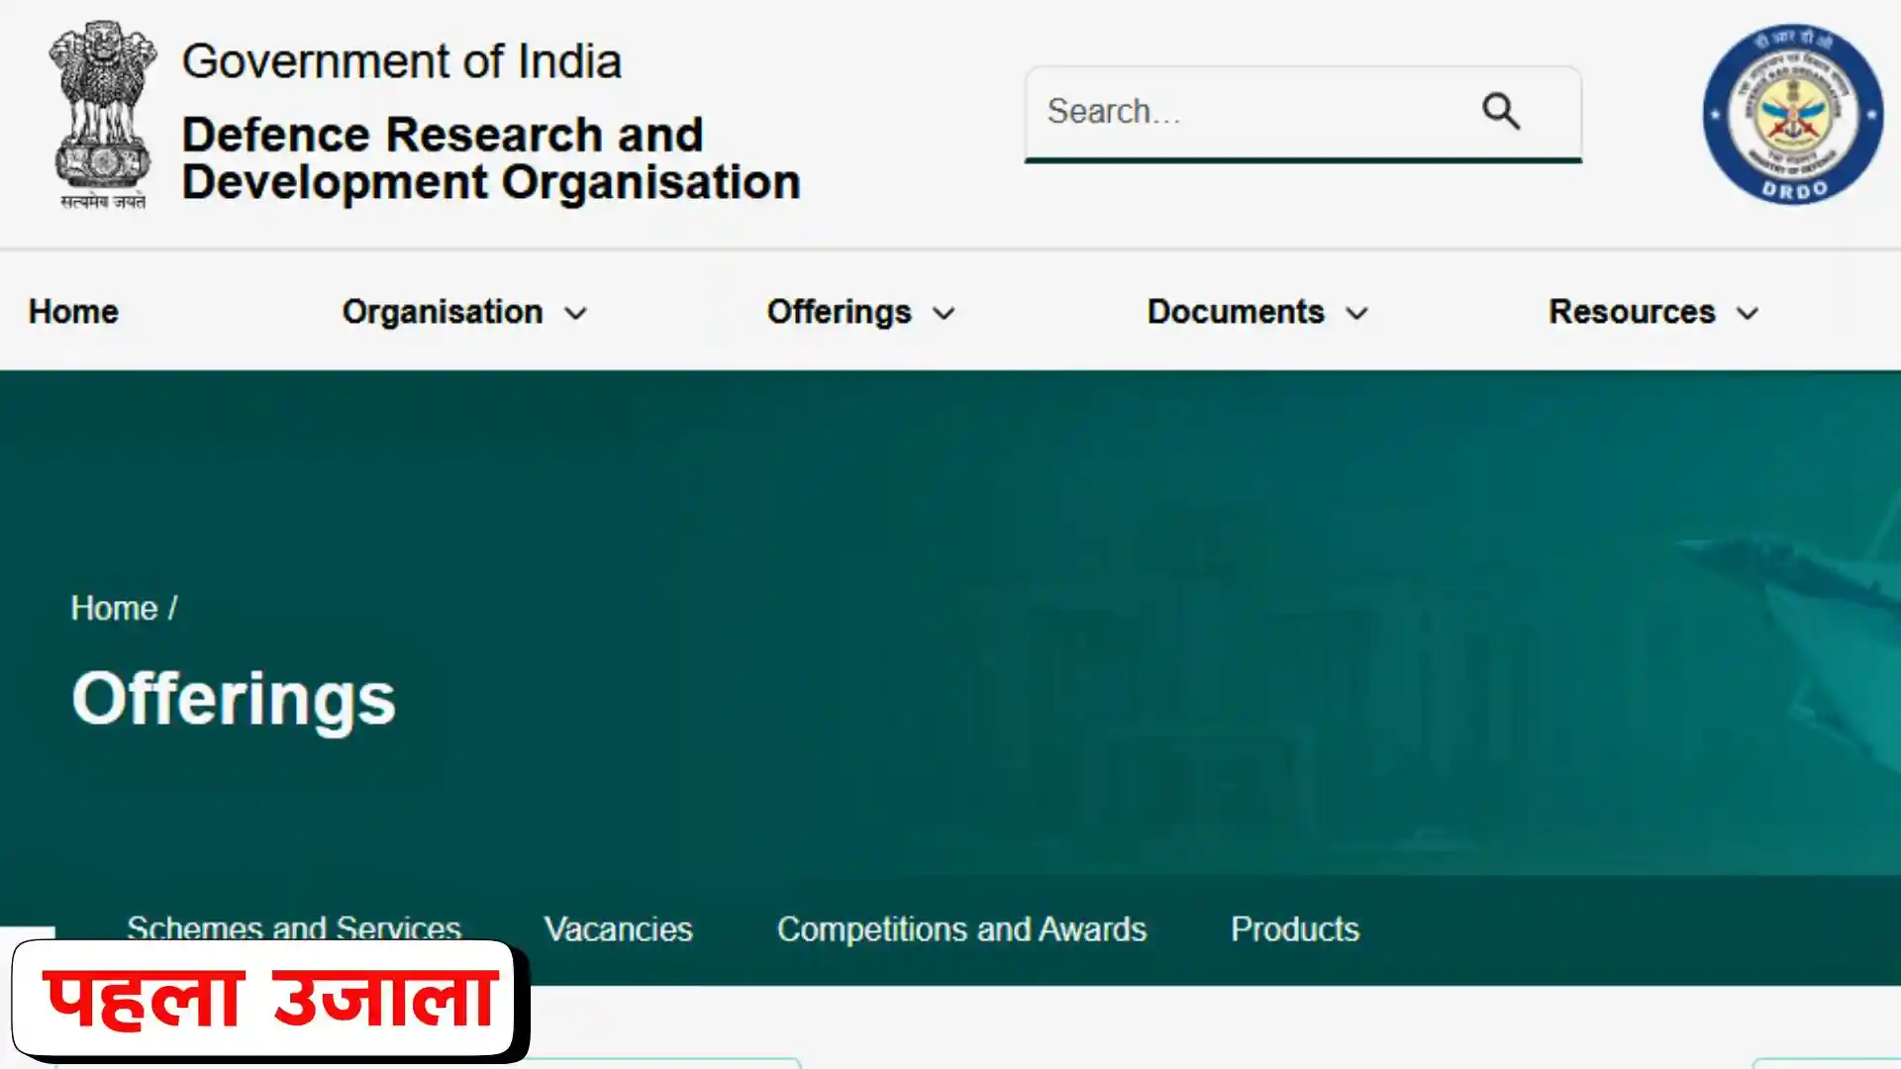The height and width of the screenshot is (1069, 1901).
Task: Switch to the Vacancies tab
Action: pyautogui.click(x=618, y=928)
